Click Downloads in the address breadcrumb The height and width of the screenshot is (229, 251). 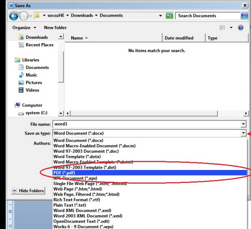[x=82, y=15]
